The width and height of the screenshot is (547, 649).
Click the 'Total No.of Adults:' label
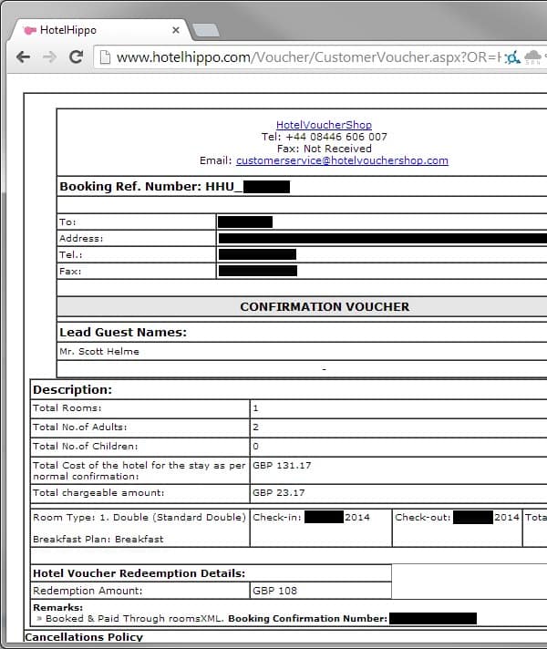tap(80, 428)
